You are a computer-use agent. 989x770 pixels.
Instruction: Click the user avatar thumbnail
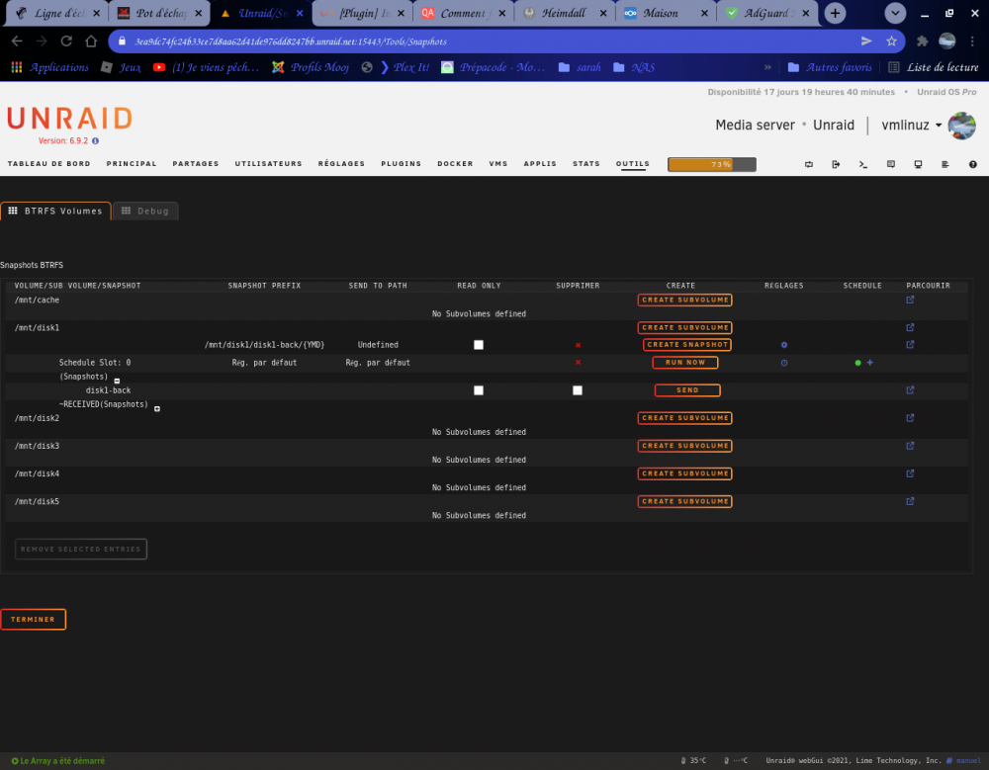click(962, 126)
